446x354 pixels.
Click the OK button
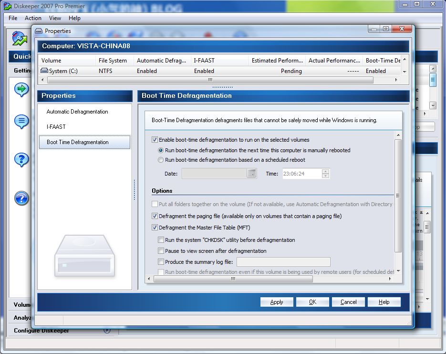312,302
